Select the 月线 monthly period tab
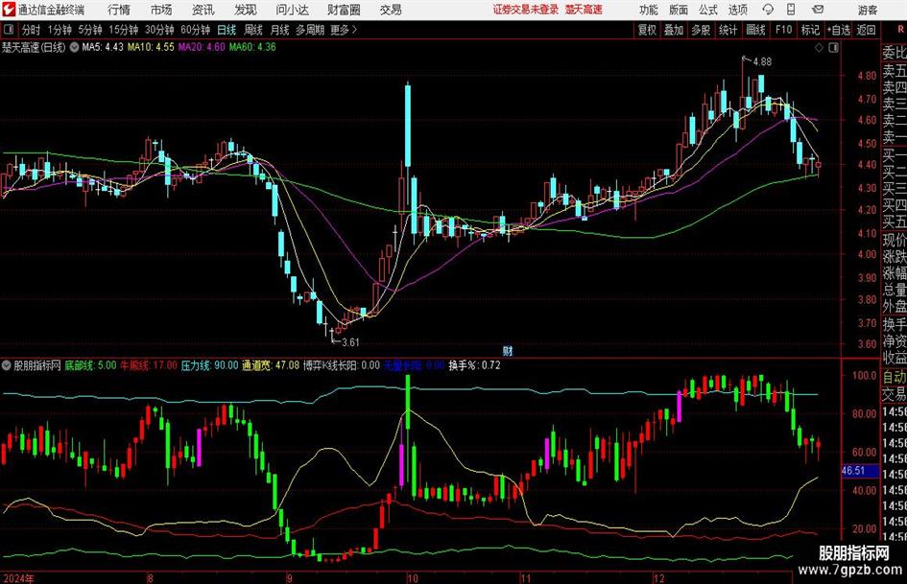The width and height of the screenshot is (907, 584). tap(279, 30)
